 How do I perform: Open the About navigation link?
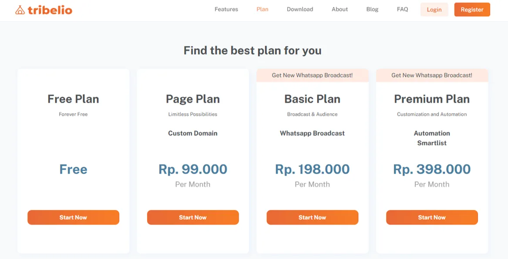(340, 10)
